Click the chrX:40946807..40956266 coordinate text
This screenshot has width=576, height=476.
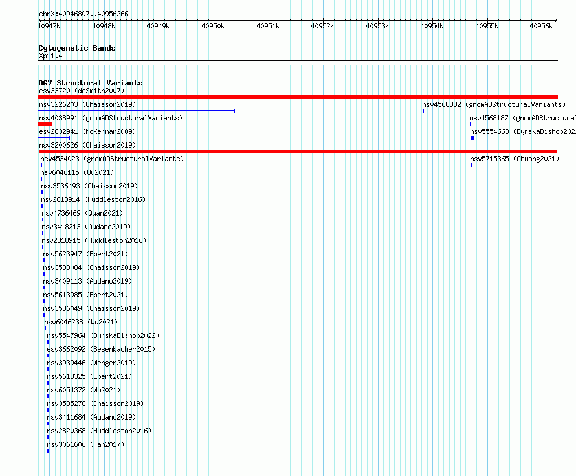click(x=83, y=14)
